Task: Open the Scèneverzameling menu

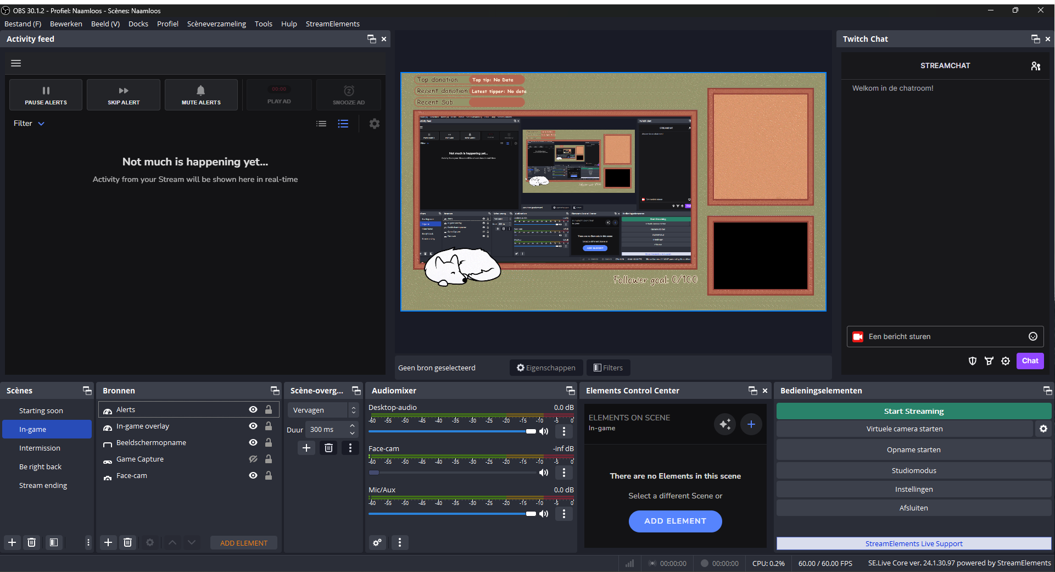Action: [216, 24]
